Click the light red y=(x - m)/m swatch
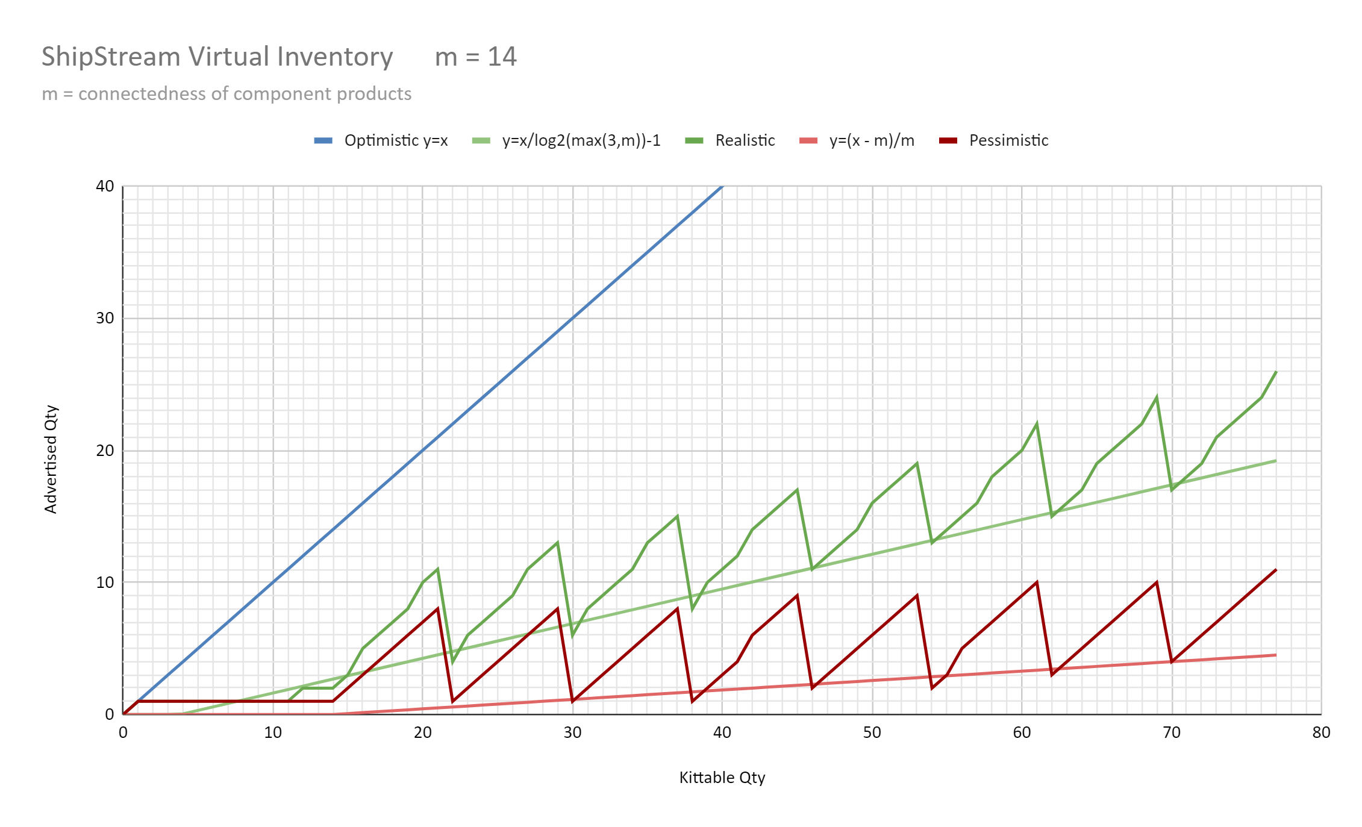The height and width of the screenshot is (827, 1362). [808, 141]
